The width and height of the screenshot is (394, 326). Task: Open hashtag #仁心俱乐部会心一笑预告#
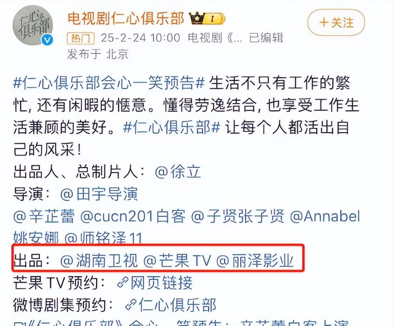point(109,83)
